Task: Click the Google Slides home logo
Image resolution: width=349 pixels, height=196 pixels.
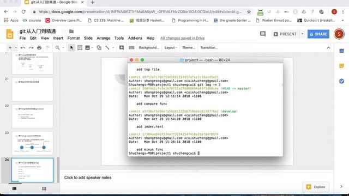Action: [10, 34]
